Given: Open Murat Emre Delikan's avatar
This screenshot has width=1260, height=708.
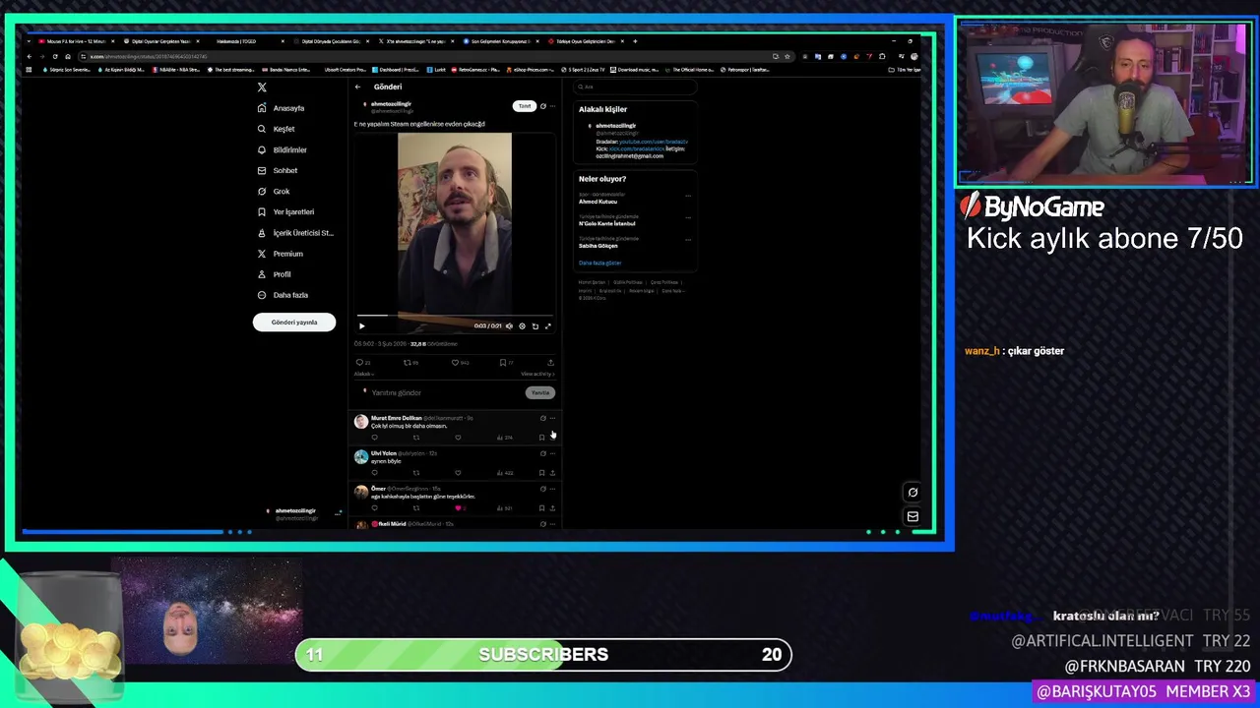Looking at the screenshot, I should pyautogui.click(x=361, y=421).
